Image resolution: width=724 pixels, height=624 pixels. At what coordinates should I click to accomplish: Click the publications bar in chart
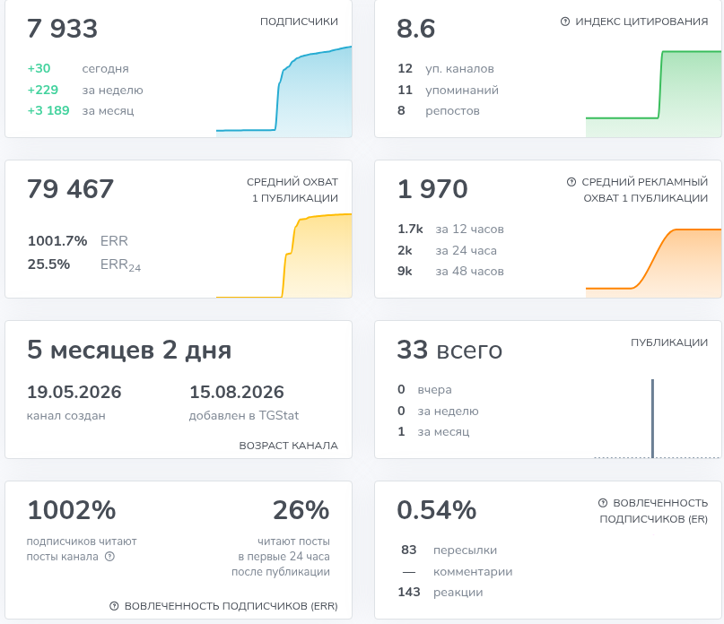(x=652, y=418)
